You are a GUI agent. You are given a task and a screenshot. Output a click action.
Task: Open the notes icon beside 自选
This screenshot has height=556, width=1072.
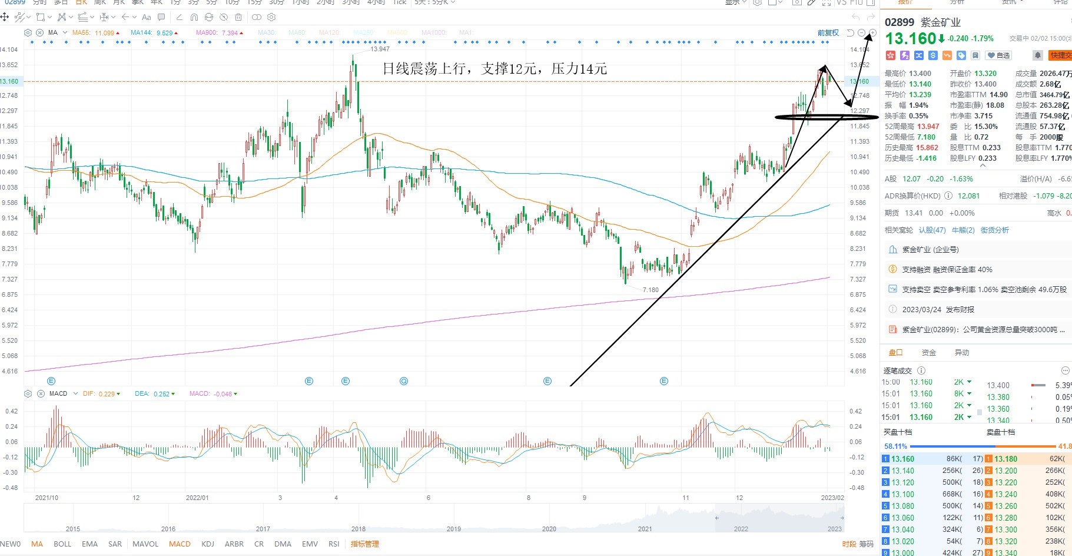(x=975, y=55)
